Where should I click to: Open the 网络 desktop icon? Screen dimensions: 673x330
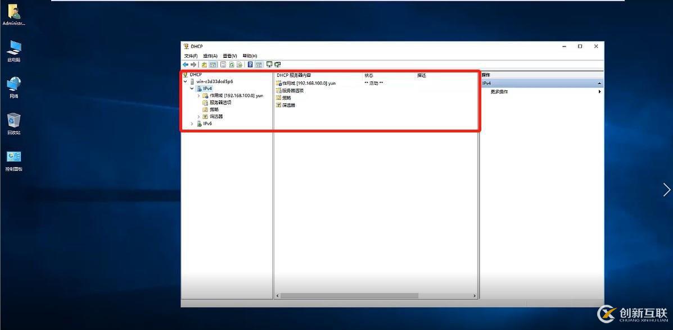(x=13, y=88)
